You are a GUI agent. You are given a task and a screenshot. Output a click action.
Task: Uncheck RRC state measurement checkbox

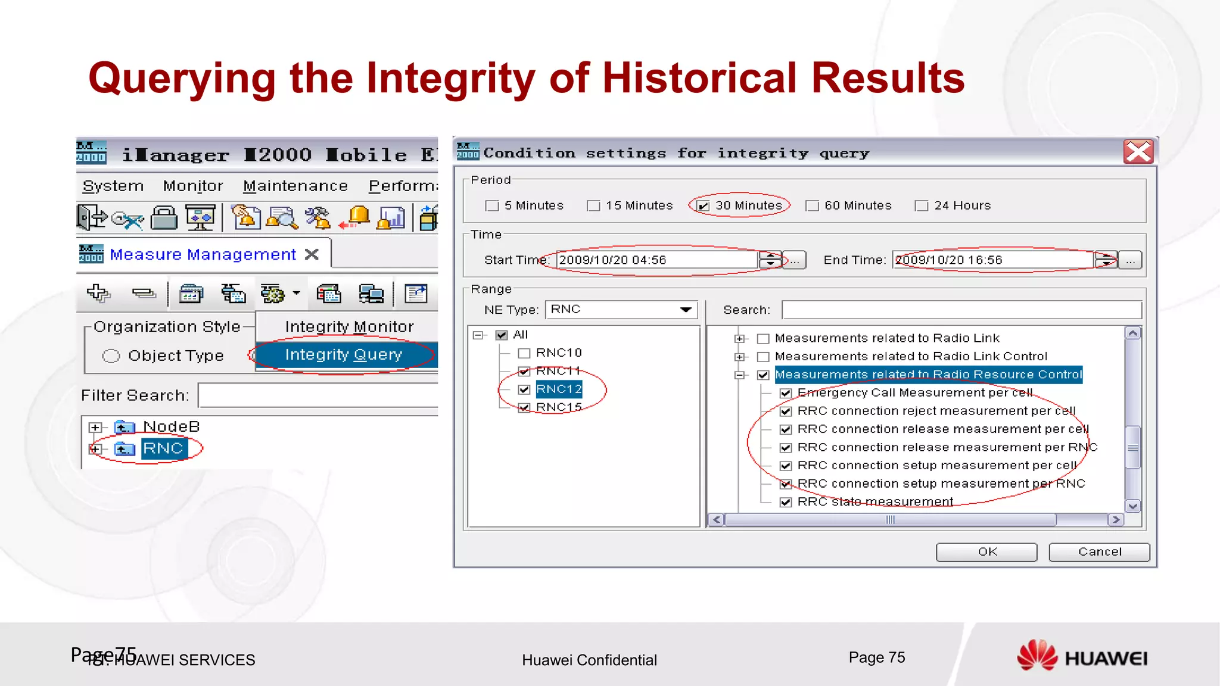[x=786, y=502]
